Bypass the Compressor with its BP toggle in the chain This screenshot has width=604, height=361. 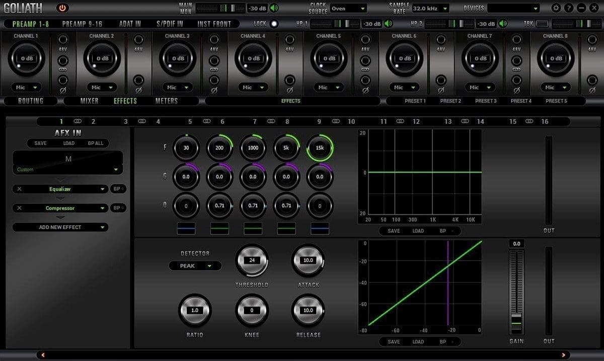click(118, 208)
